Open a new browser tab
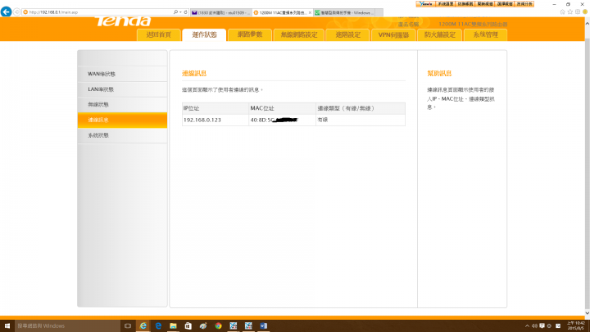590x332 pixels. 379,12
